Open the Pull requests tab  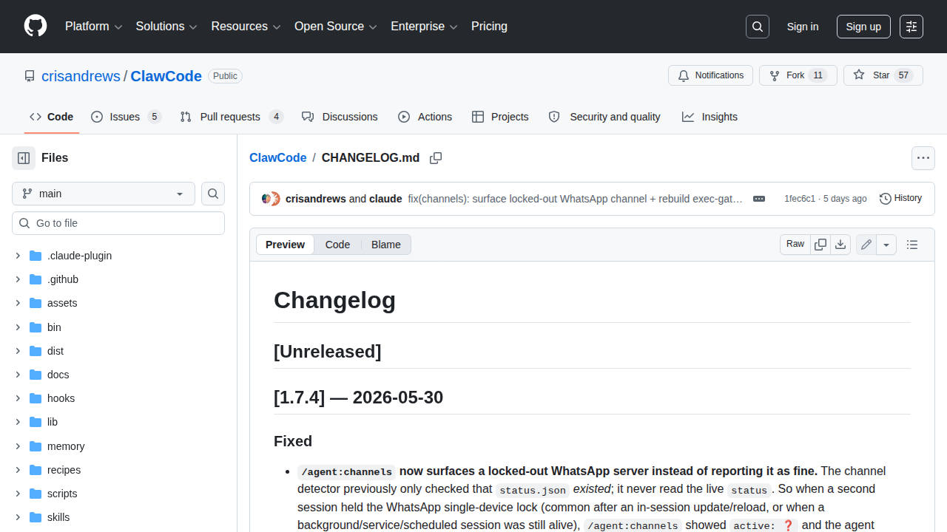[232, 117]
